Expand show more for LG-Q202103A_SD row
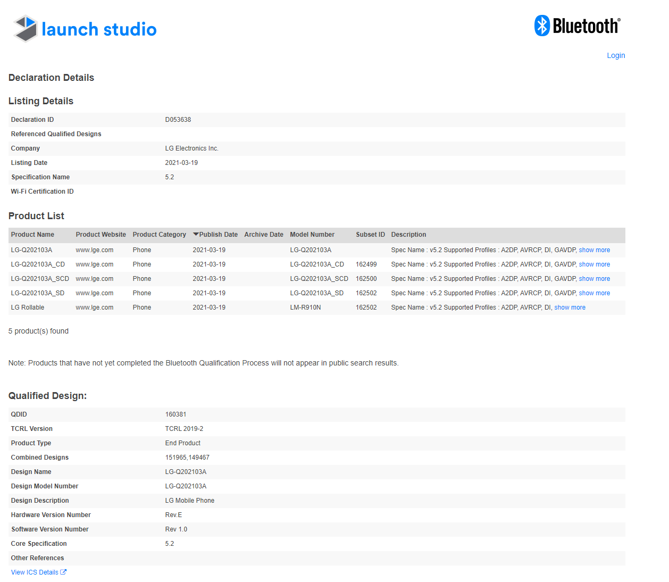 click(595, 293)
